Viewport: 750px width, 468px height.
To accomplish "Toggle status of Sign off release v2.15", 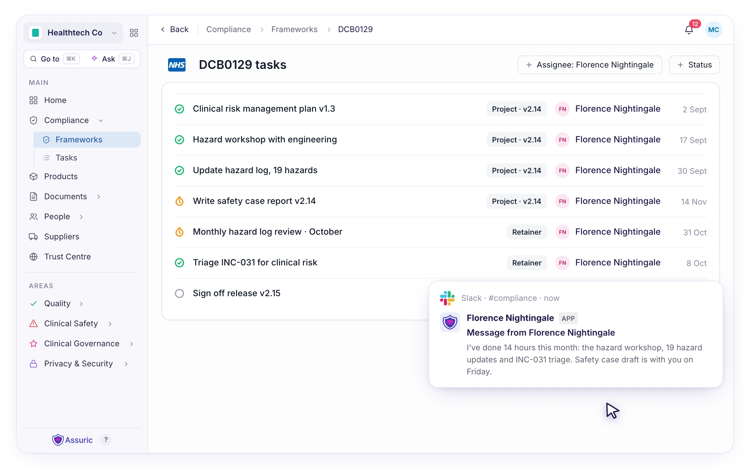I will pos(179,294).
